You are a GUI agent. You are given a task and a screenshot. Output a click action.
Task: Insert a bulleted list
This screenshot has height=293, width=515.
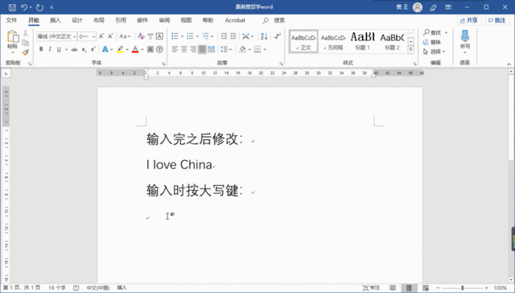click(175, 36)
